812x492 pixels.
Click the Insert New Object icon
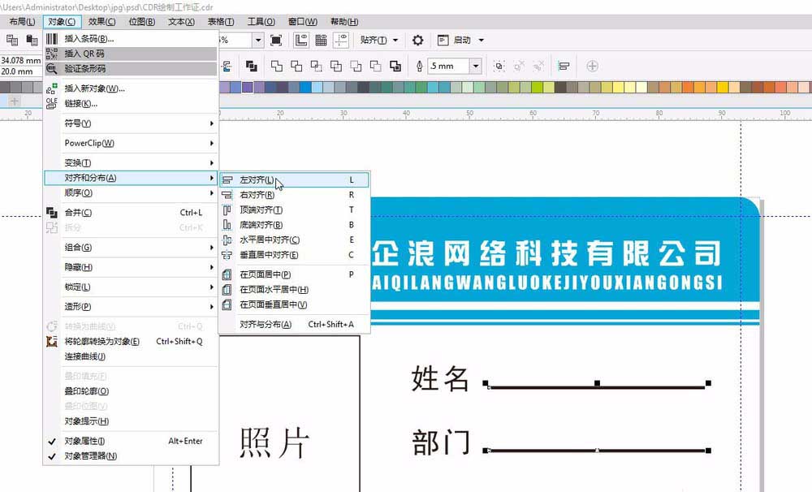point(52,88)
